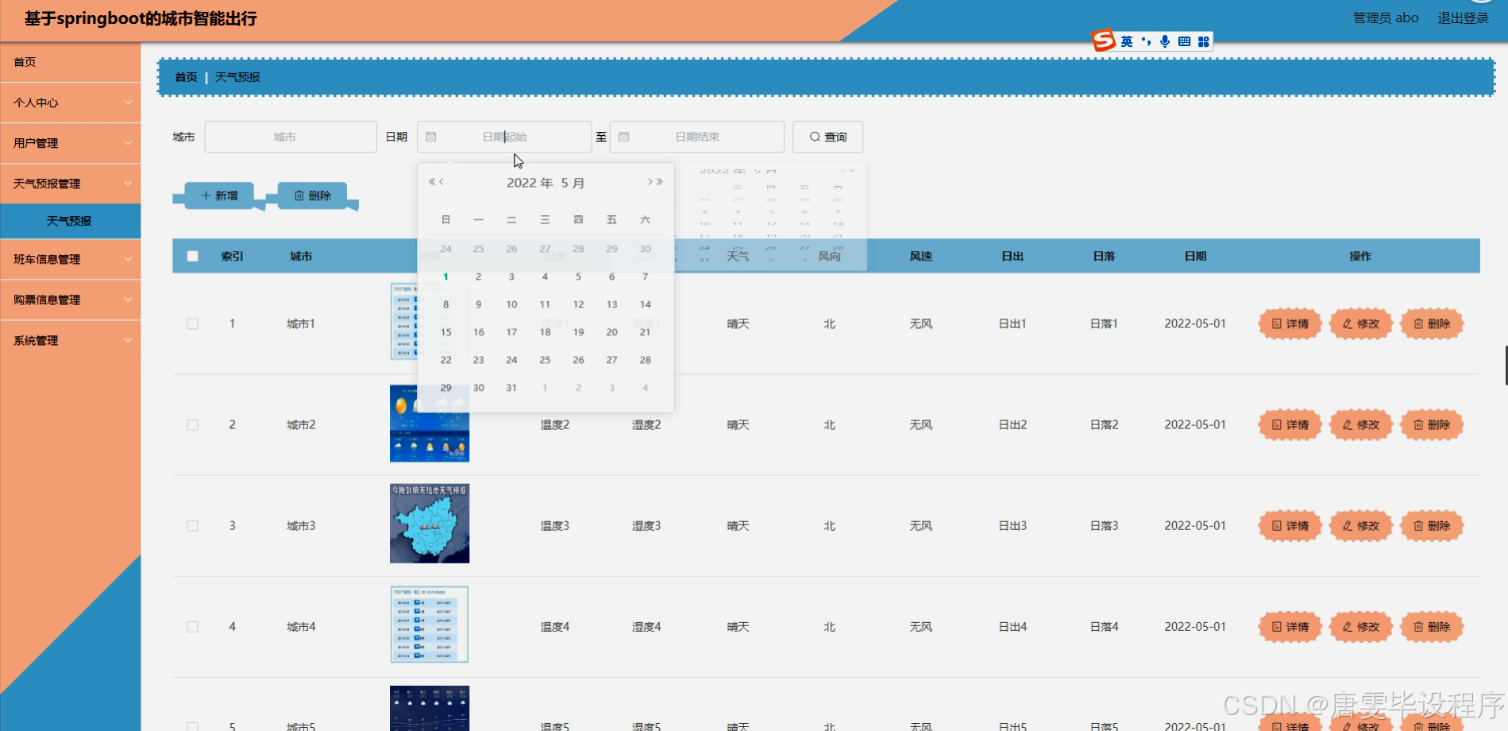Select 天气预报 submenu item
This screenshot has width=1508, height=731.
coord(71,221)
